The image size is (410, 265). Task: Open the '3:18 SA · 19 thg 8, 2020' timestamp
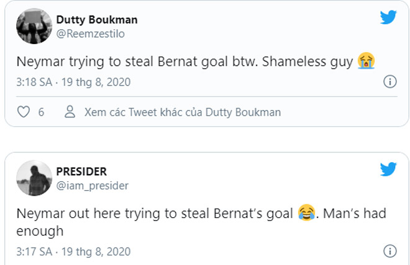point(73,82)
